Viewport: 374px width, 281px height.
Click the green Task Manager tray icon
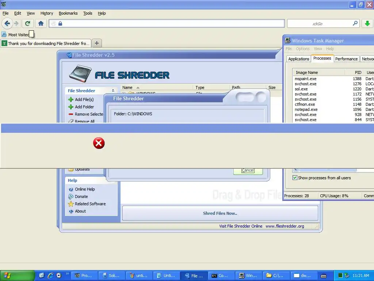pos(340,276)
